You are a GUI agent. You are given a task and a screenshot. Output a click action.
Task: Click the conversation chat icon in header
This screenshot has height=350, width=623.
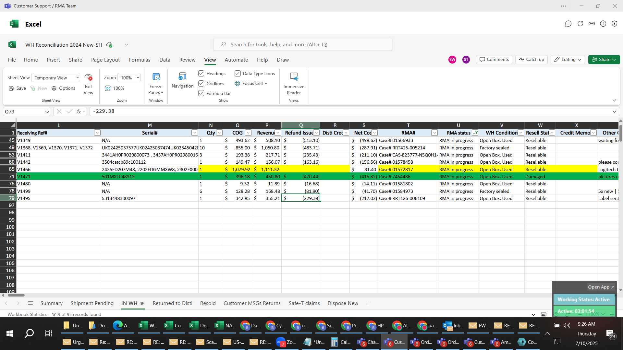click(568, 24)
